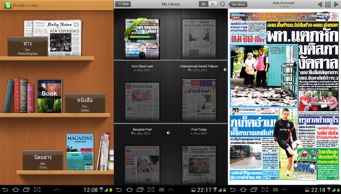Go to next page arrow in reader
This screenshot has width=341, height=194.
point(336,4)
